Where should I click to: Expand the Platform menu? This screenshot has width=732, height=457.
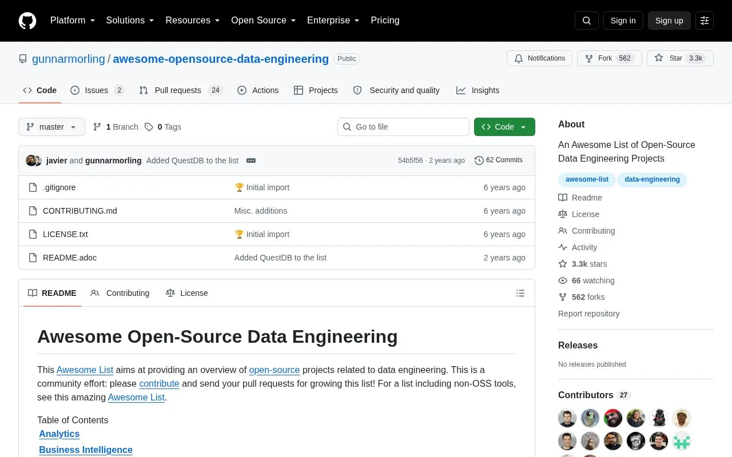pyautogui.click(x=73, y=21)
